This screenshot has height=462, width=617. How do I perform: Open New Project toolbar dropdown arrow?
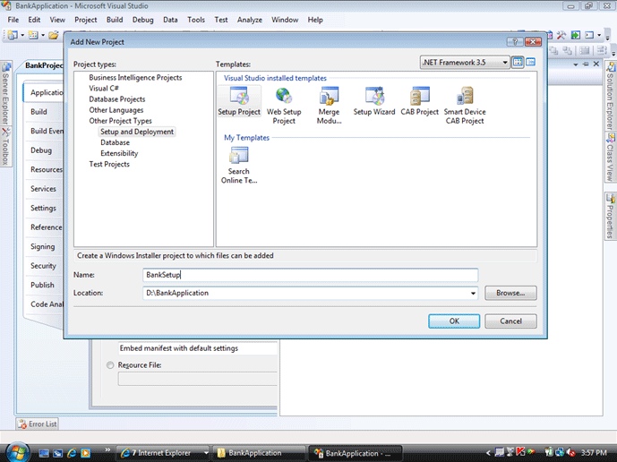[x=22, y=35]
